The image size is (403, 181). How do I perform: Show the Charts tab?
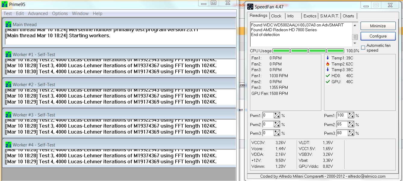click(348, 16)
